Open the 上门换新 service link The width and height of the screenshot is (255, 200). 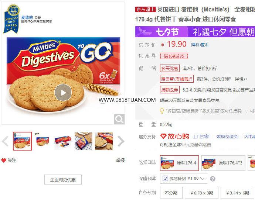tap(201, 137)
